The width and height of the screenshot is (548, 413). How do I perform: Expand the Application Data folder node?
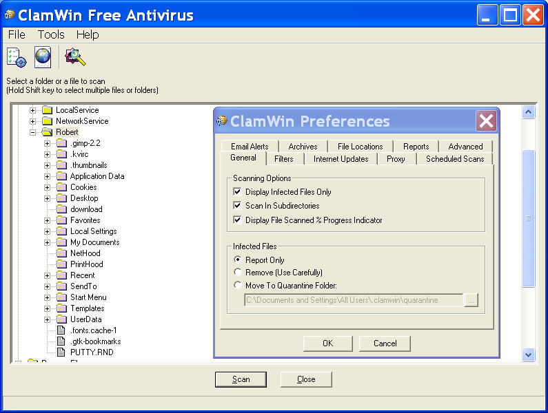(47, 176)
